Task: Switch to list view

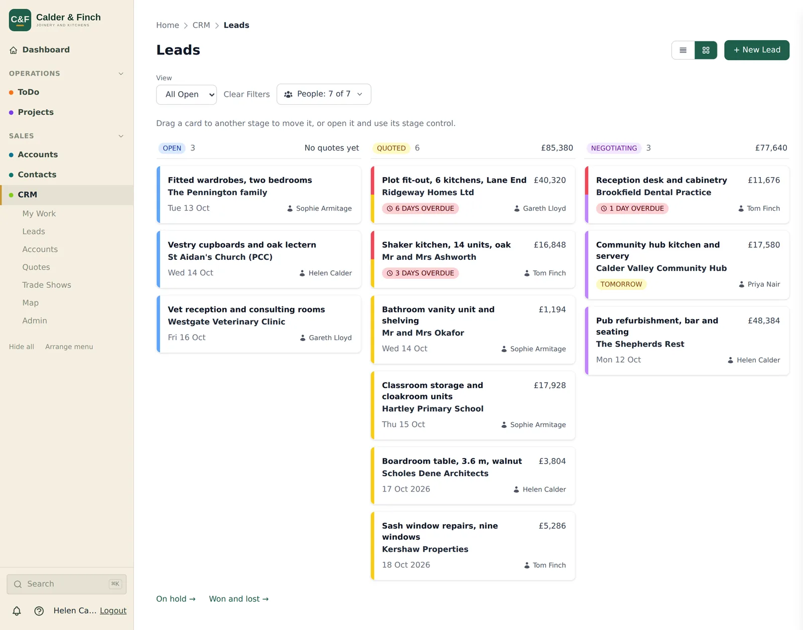Action: (x=683, y=50)
